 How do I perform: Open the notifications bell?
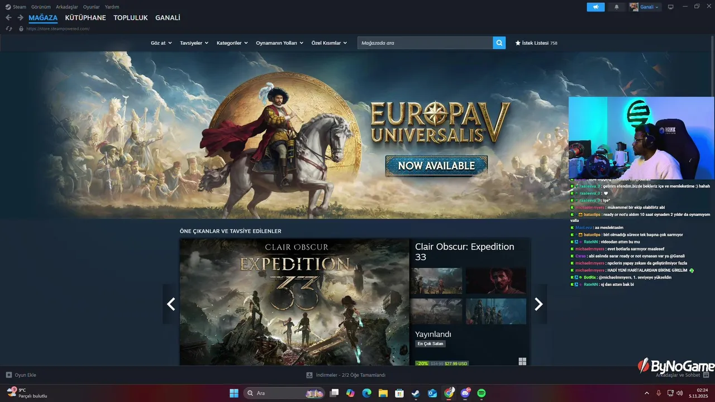[x=617, y=7]
